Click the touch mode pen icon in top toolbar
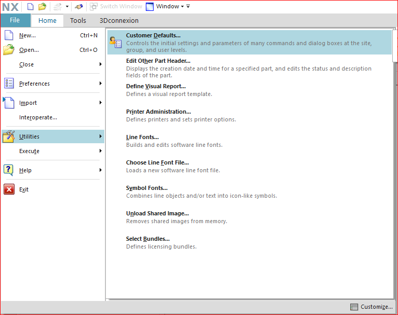Screen dimensions: 398x315 pos(79,7)
